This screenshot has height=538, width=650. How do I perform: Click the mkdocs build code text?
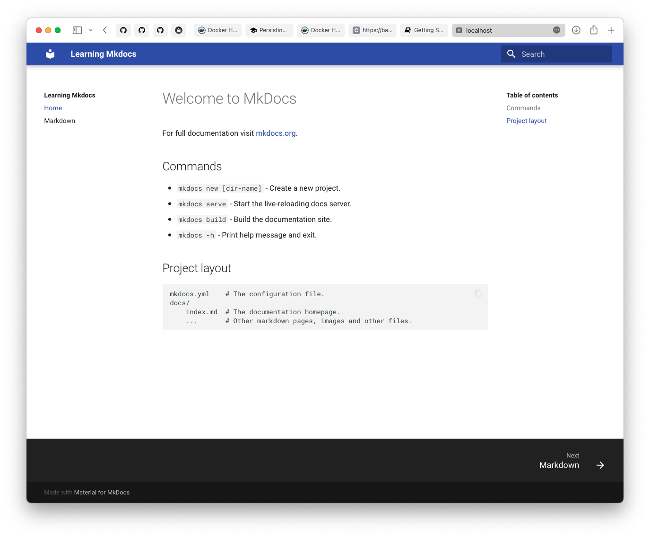click(202, 220)
